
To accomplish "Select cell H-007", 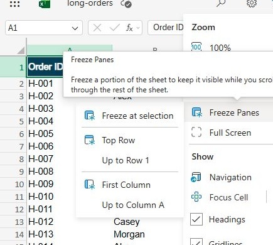I will (51, 159).
